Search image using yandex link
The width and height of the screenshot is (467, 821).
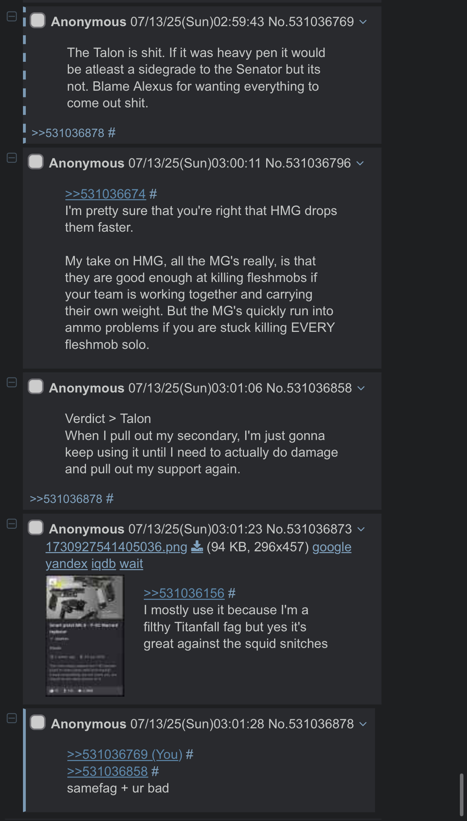tap(67, 564)
